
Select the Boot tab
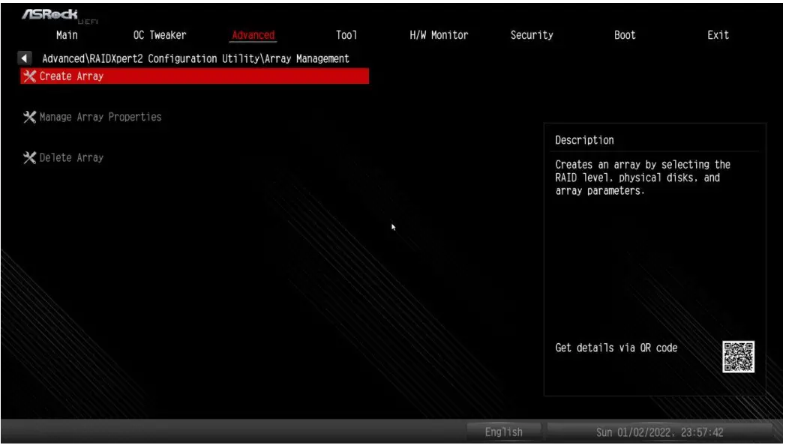click(x=623, y=34)
